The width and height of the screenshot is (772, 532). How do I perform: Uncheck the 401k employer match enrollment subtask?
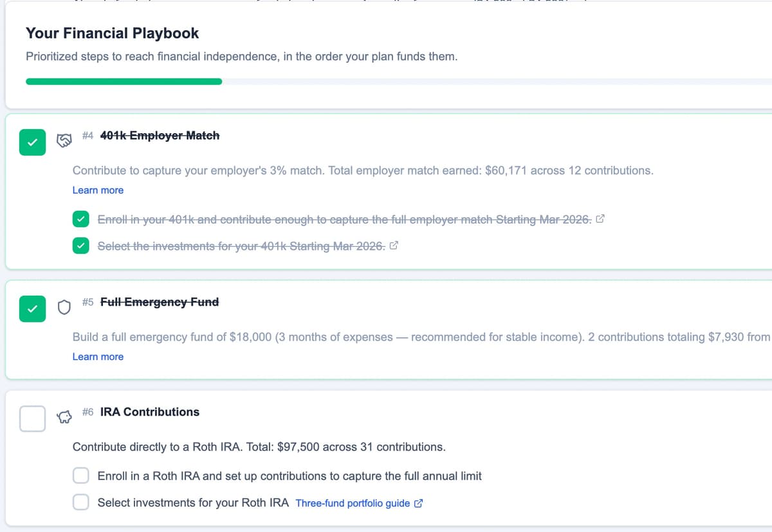tap(80, 219)
